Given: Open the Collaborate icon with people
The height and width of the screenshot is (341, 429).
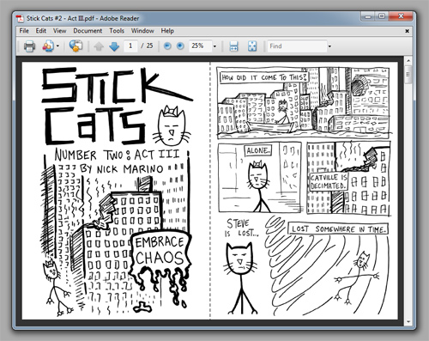Looking at the screenshot, I should (48, 46).
